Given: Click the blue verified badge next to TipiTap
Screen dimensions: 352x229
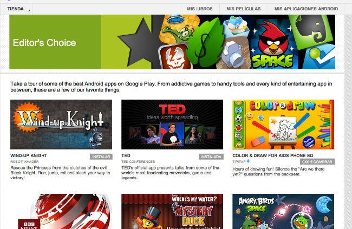Looking at the screenshot, I should coord(248,161).
